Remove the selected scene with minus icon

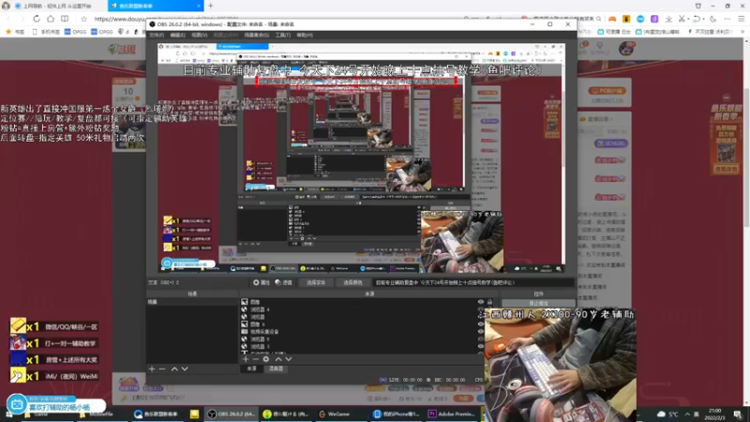162,369
